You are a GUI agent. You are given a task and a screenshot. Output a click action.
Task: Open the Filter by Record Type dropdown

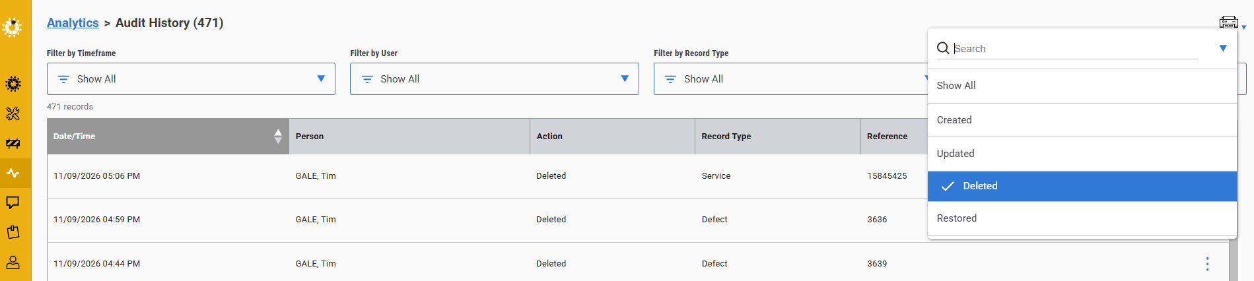pyautogui.click(x=790, y=79)
